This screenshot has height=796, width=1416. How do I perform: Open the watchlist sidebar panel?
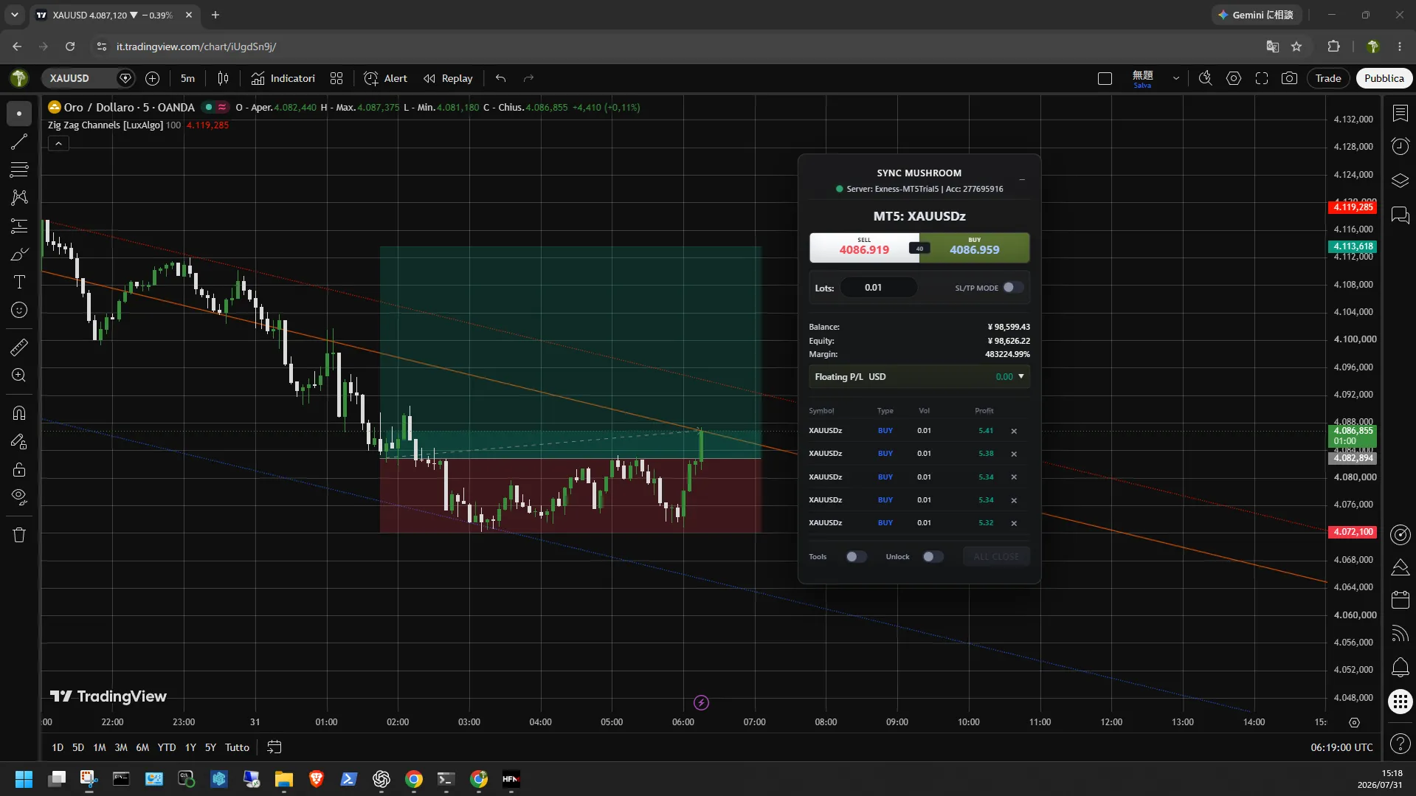[1401, 113]
